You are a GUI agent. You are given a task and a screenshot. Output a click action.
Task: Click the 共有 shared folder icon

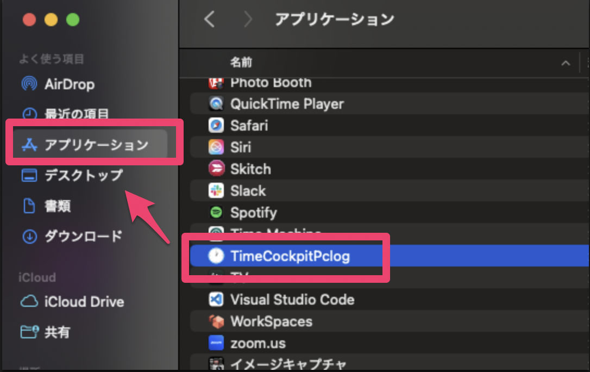(x=29, y=332)
